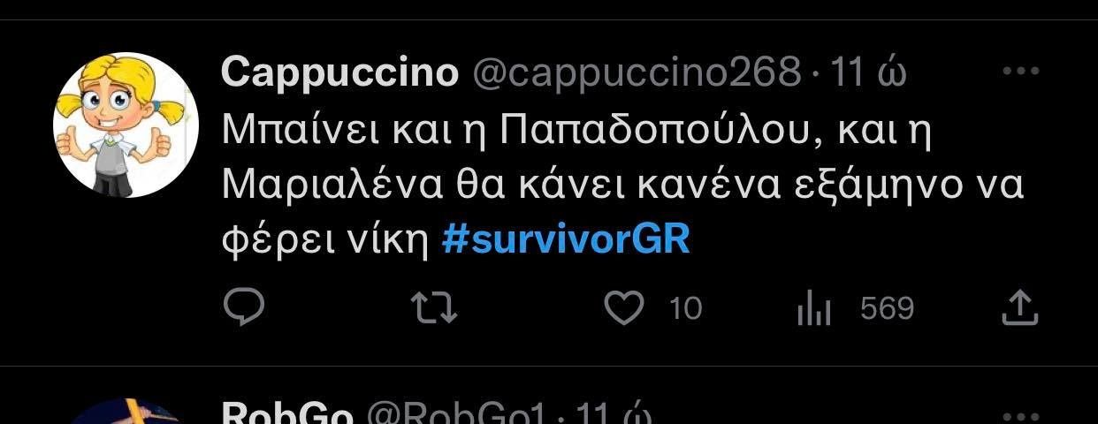The image size is (1098, 424).
Task: Click the tweet line mentioning Μαριαλένα
Action: pos(622,186)
